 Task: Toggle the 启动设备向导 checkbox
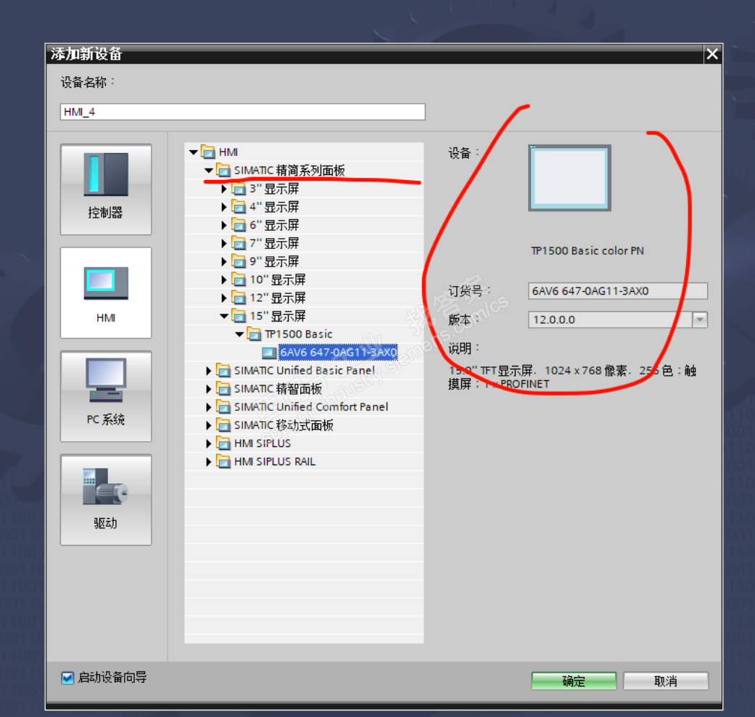[67, 678]
